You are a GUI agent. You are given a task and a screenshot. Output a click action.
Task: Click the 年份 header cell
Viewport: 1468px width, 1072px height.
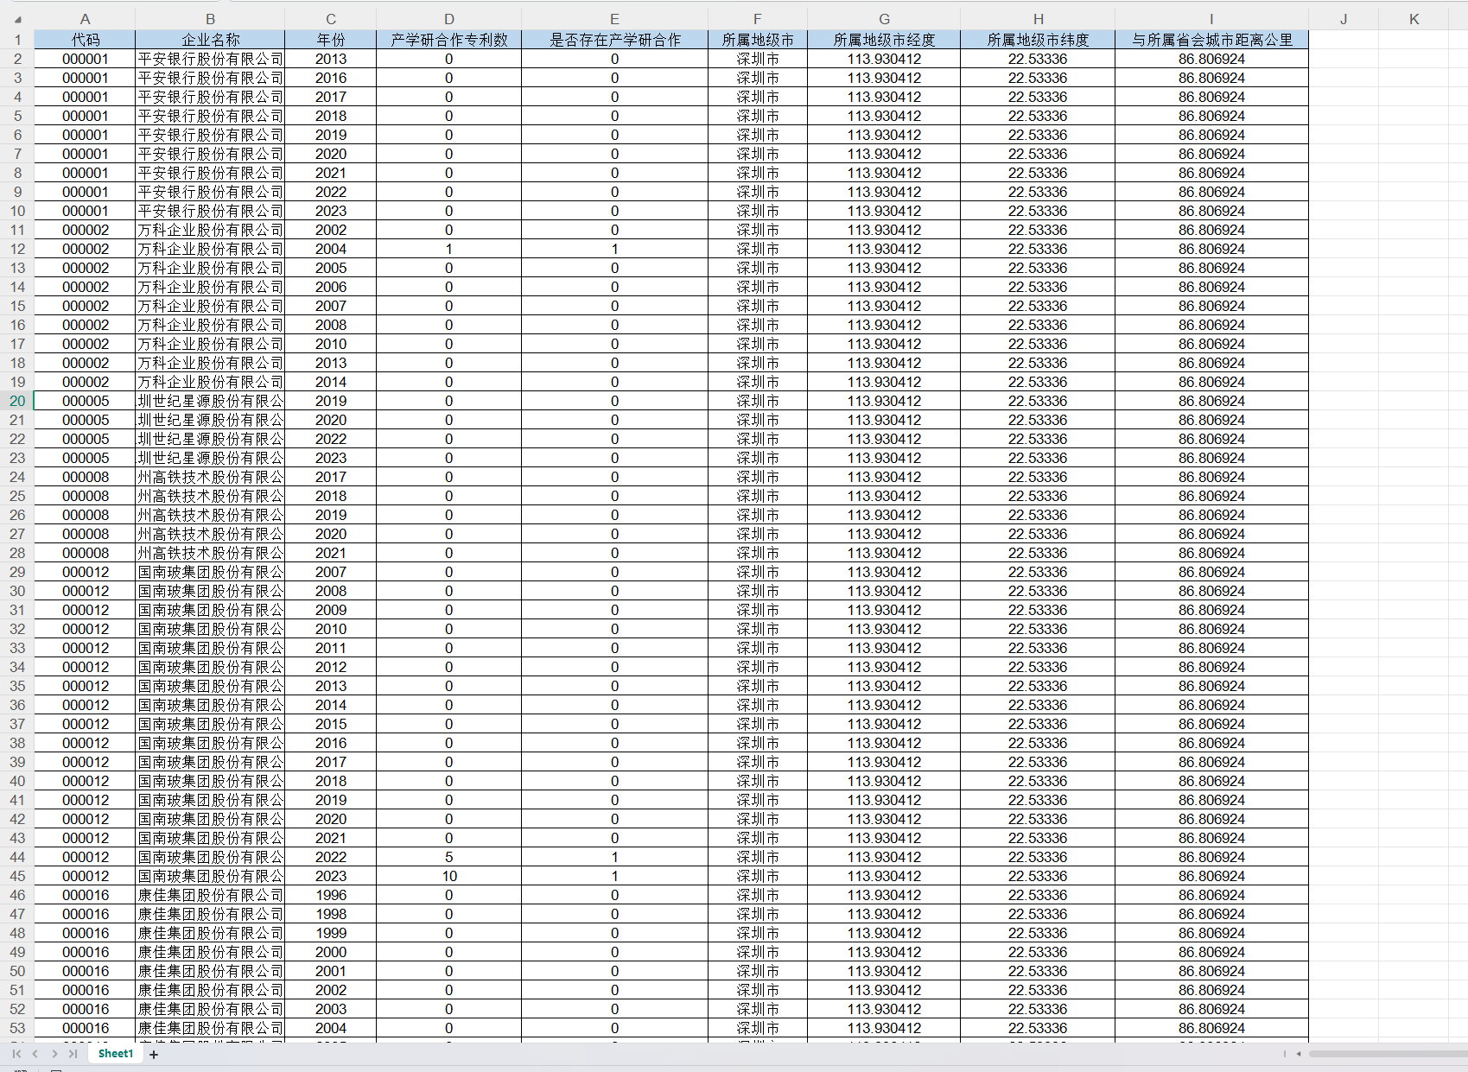click(x=331, y=40)
